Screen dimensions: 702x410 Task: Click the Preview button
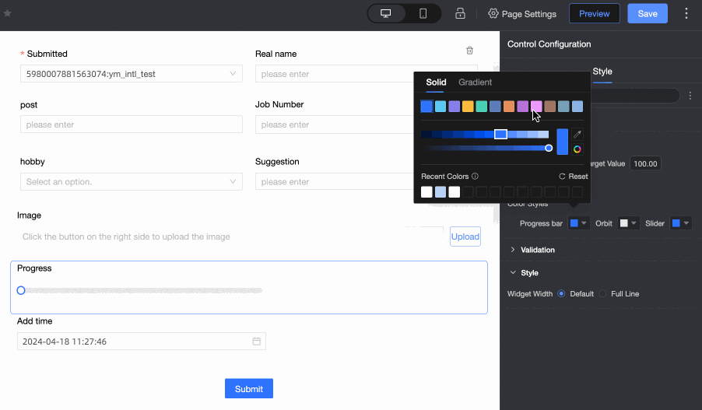click(594, 13)
